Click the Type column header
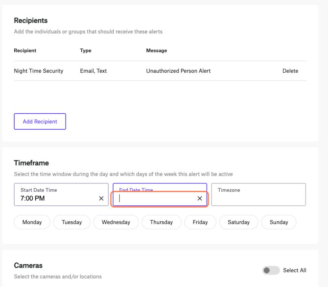 [x=85, y=50]
